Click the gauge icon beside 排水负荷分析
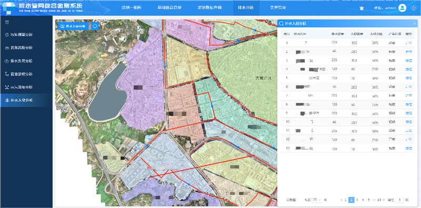This screenshot has width=421, height=208. [x=7, y=61]
